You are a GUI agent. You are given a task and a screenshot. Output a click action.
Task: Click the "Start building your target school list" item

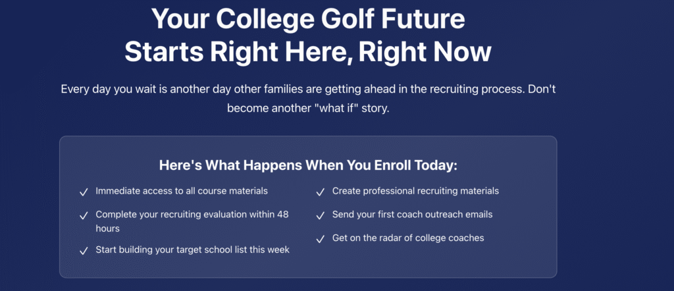pyautogui.click(x=192, y=250)
